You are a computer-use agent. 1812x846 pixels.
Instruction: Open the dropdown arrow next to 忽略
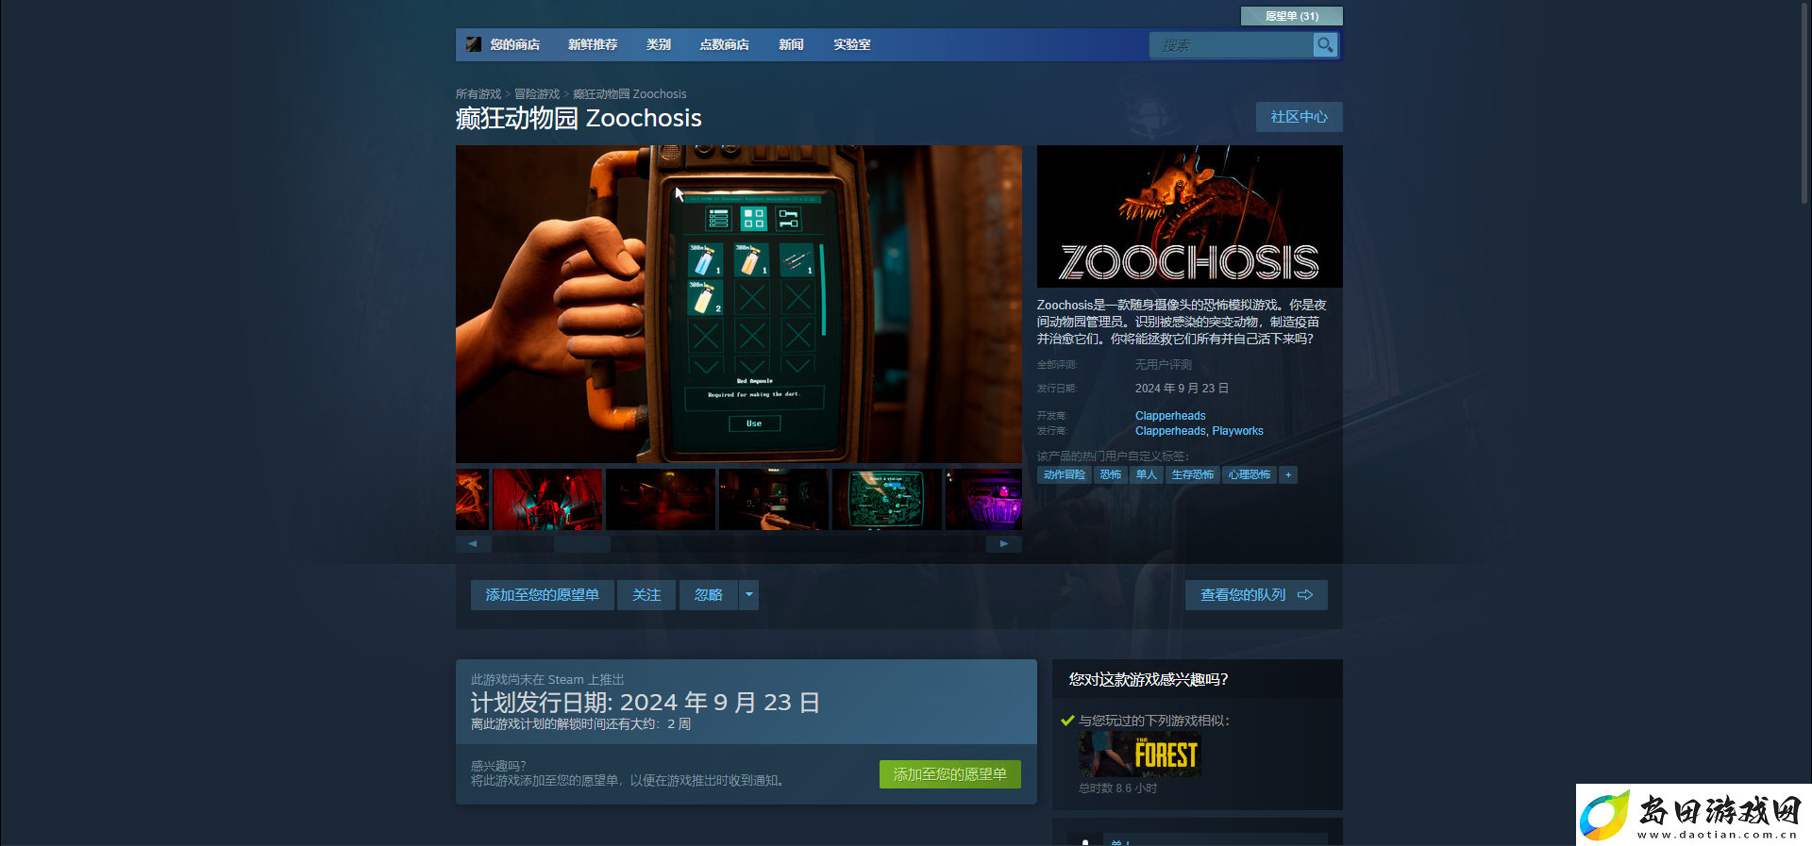748,595
